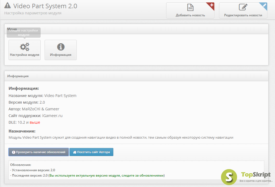Click the Автор: MaRZoCHi & Gameer line

(34, 109)
